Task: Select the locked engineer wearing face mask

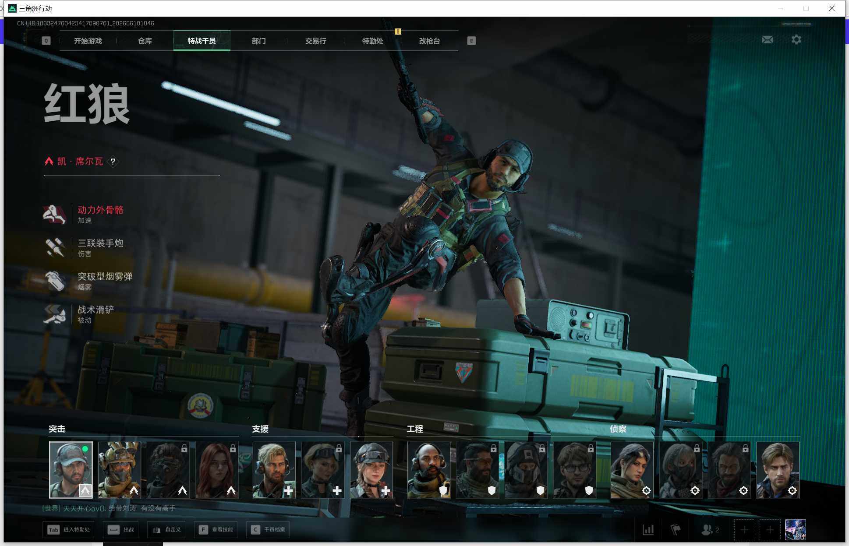Action: tap(526, 470)
